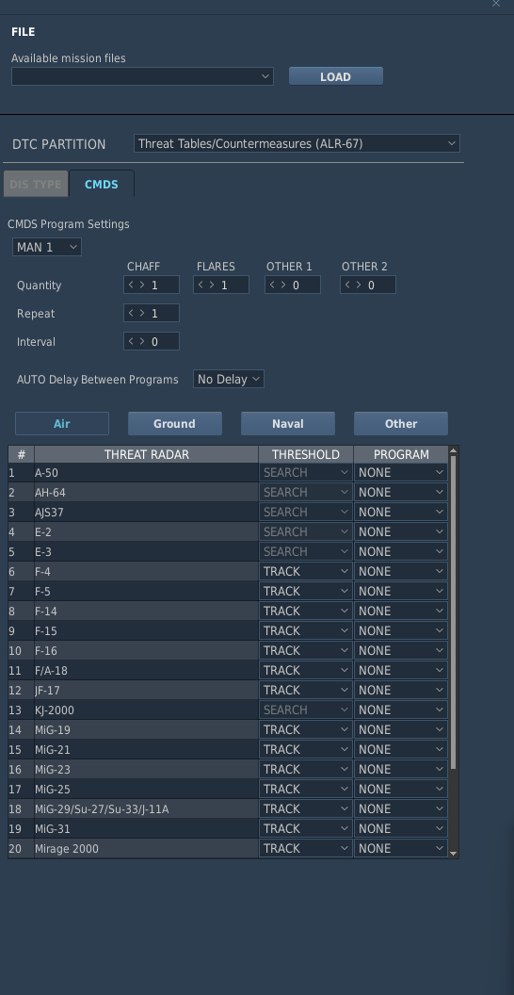
Task: Increase CHAFF quantity with right arrow
Action: tap(142, 285)
